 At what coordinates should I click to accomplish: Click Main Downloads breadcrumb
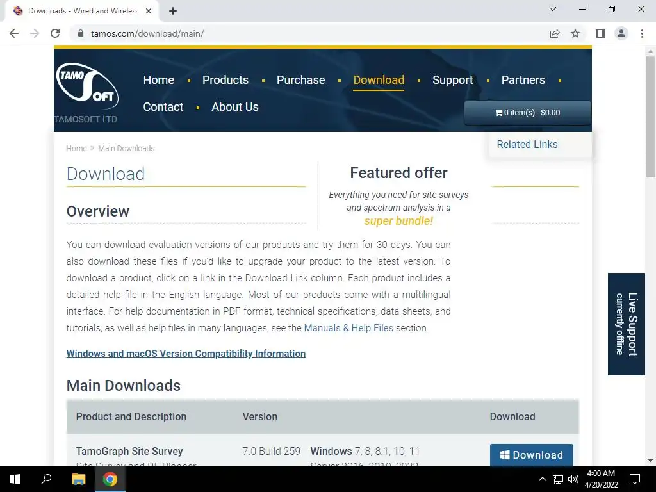(126, 149)
